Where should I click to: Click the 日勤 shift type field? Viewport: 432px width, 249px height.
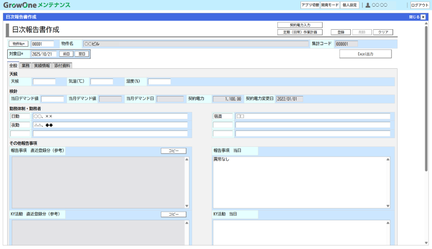point(20,116)
